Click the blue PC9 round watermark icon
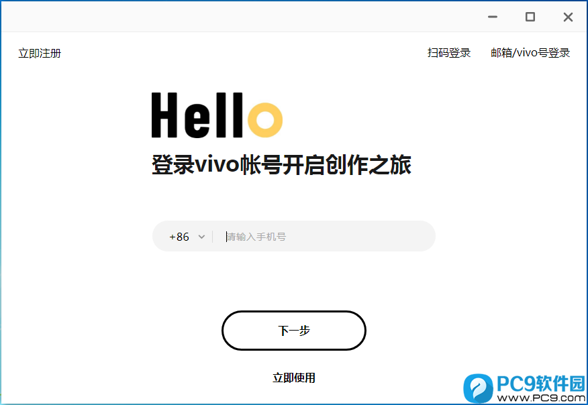Image resolution: width=588 pixels, height=405 pixels. pos(478,388)
